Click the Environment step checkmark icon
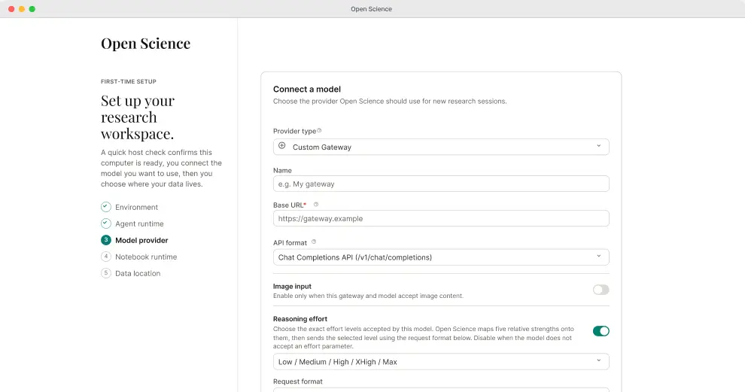This screenshot has height=392, width=745. point(106,207)
